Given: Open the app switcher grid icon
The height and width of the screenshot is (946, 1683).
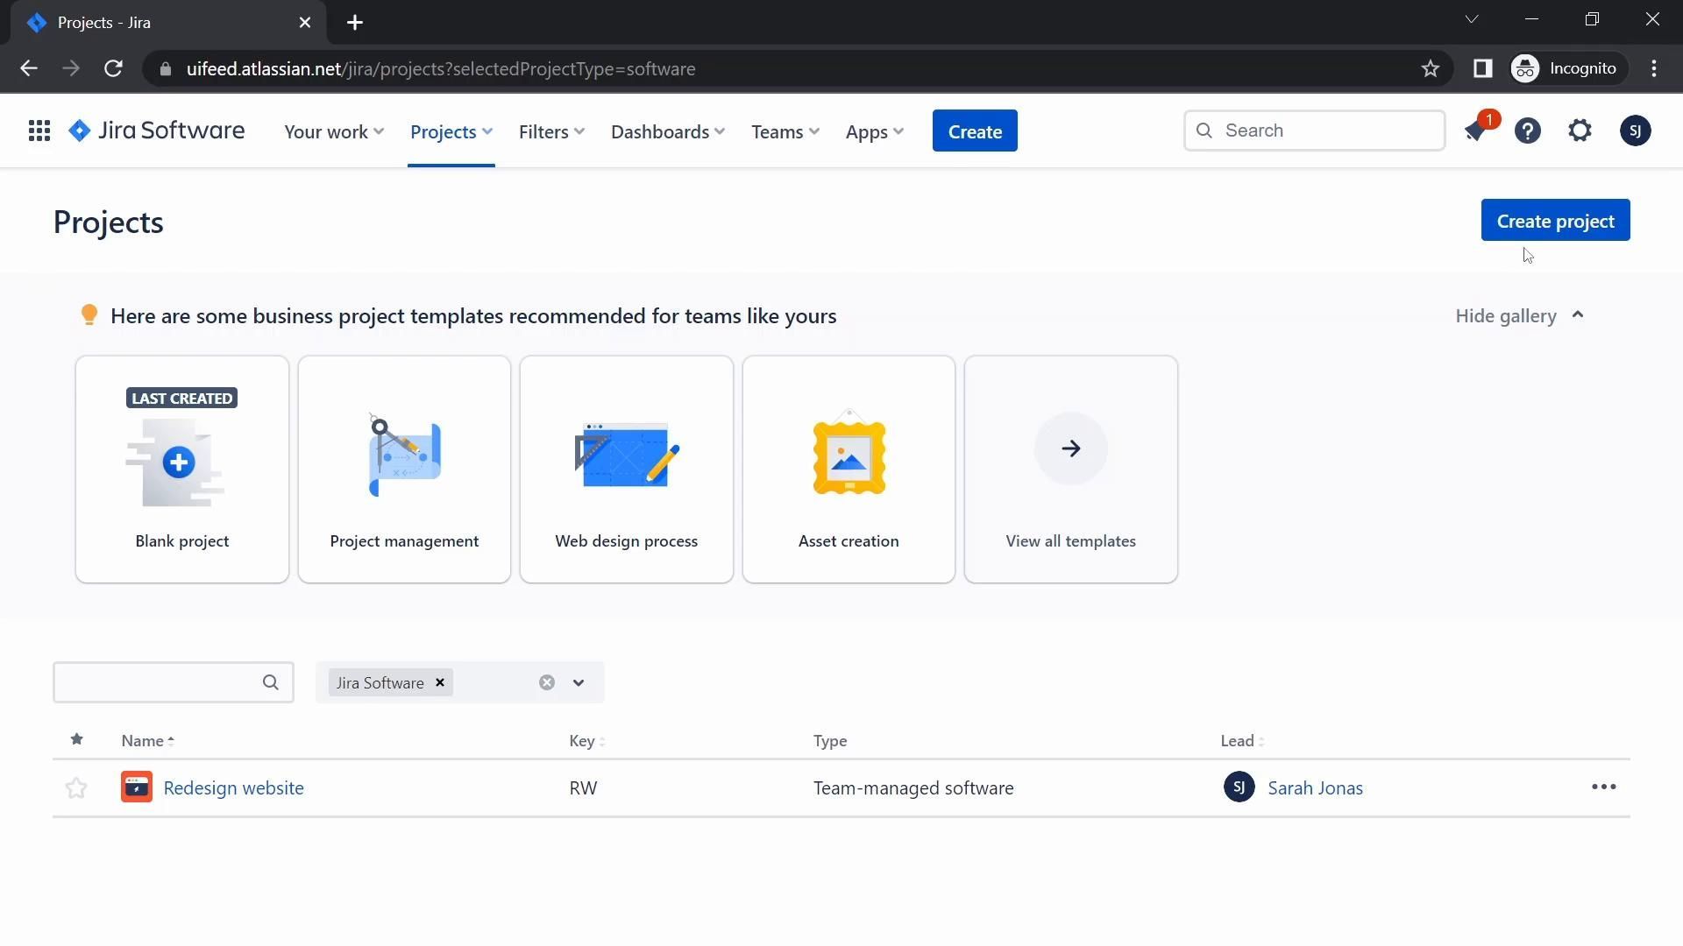Looking at the screenshot, I should point(39,131).
